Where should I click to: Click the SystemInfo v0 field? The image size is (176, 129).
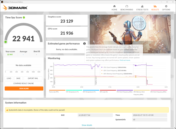pyautogui.click(x=150, y=120)
